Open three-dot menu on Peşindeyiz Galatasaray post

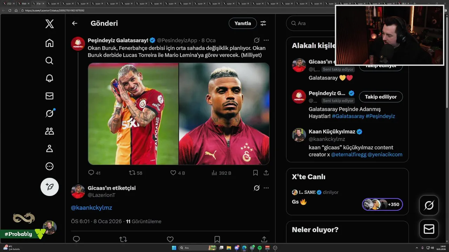(x=266, y=40)
